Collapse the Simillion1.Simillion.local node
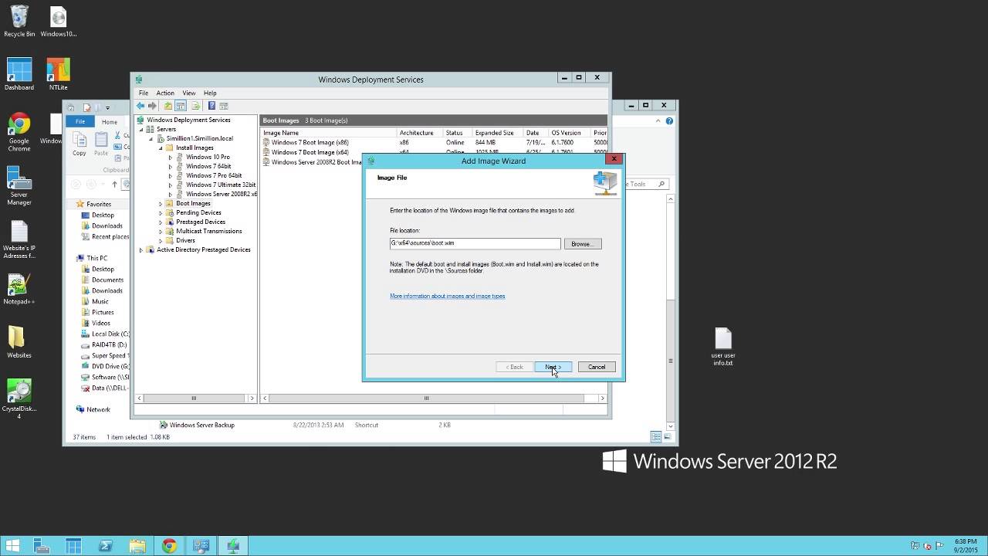 [151, 138]
